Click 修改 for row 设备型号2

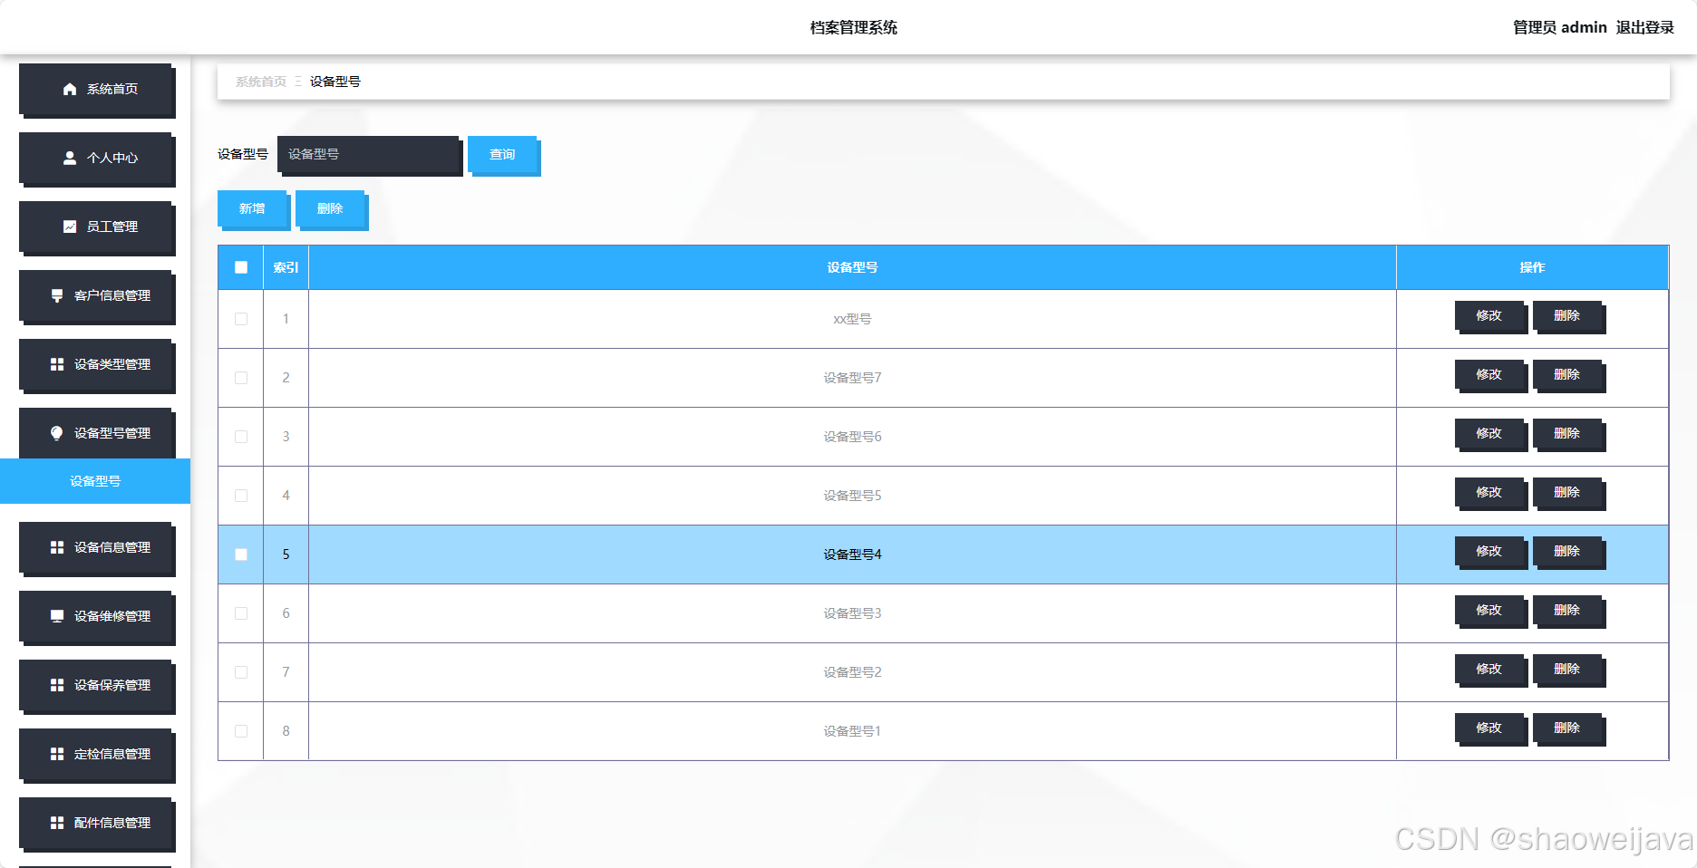(x=1490, y=670)
